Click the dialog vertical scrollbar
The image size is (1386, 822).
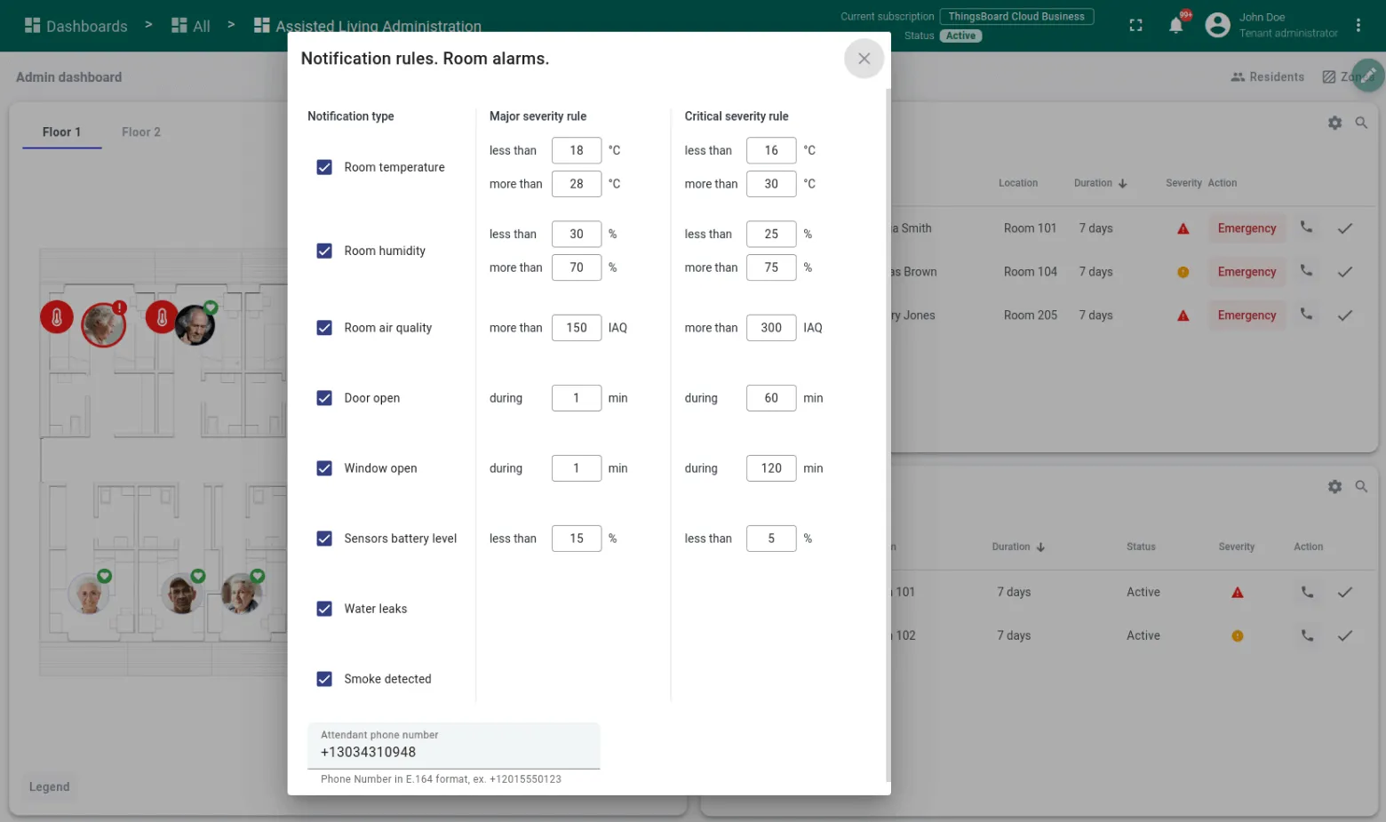click(888, 435)
